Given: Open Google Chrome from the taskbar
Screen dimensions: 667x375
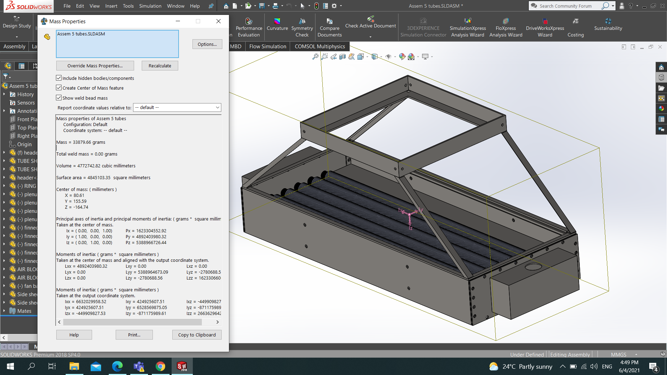Looking at the screenshot, I should (x=160, y=366).
